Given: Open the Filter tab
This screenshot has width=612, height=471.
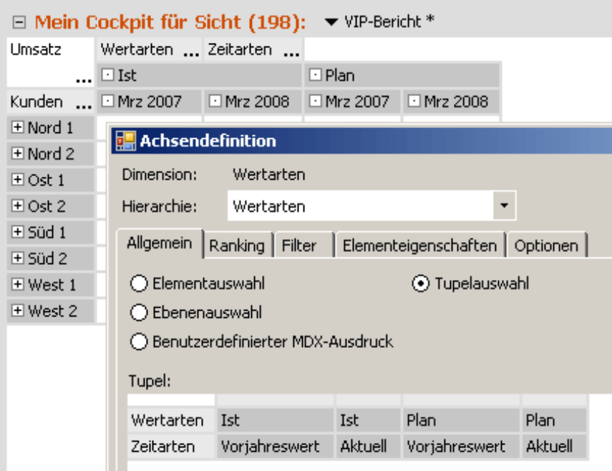Looking at the screenshot, I should (299, 246).
